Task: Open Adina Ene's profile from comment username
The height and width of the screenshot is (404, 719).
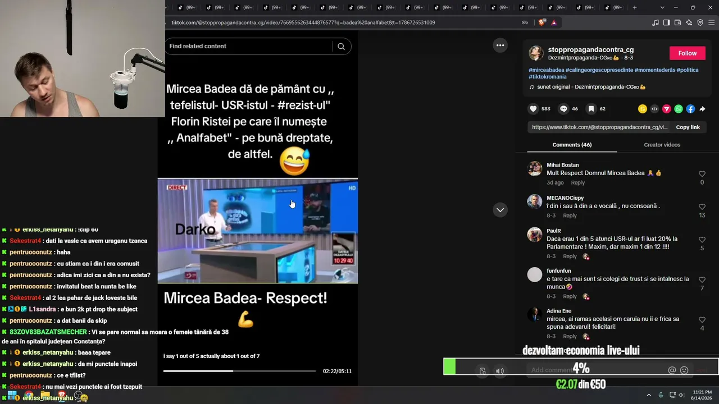Action: click(559, 311)
